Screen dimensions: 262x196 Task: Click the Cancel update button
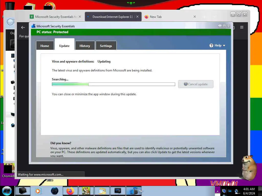coord(195,84)
